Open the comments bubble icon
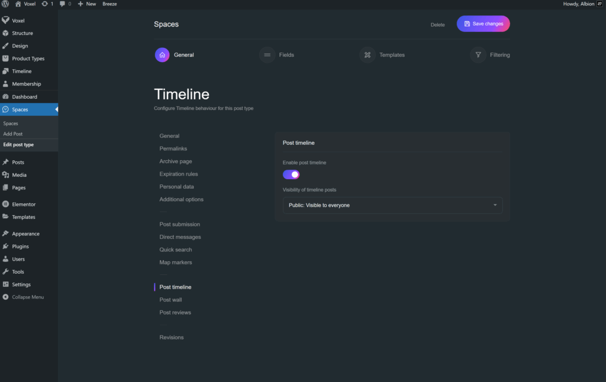606x382 pixels. coord(63,4)
